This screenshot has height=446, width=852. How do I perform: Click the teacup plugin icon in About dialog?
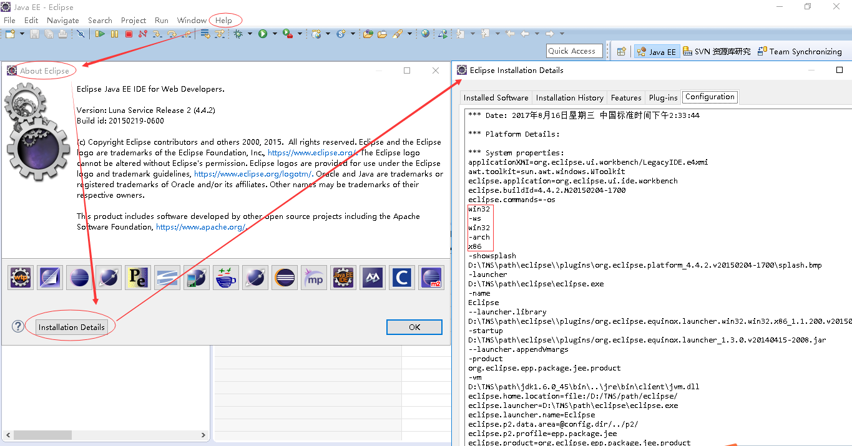pyautogui.click(x=225, y=278)
